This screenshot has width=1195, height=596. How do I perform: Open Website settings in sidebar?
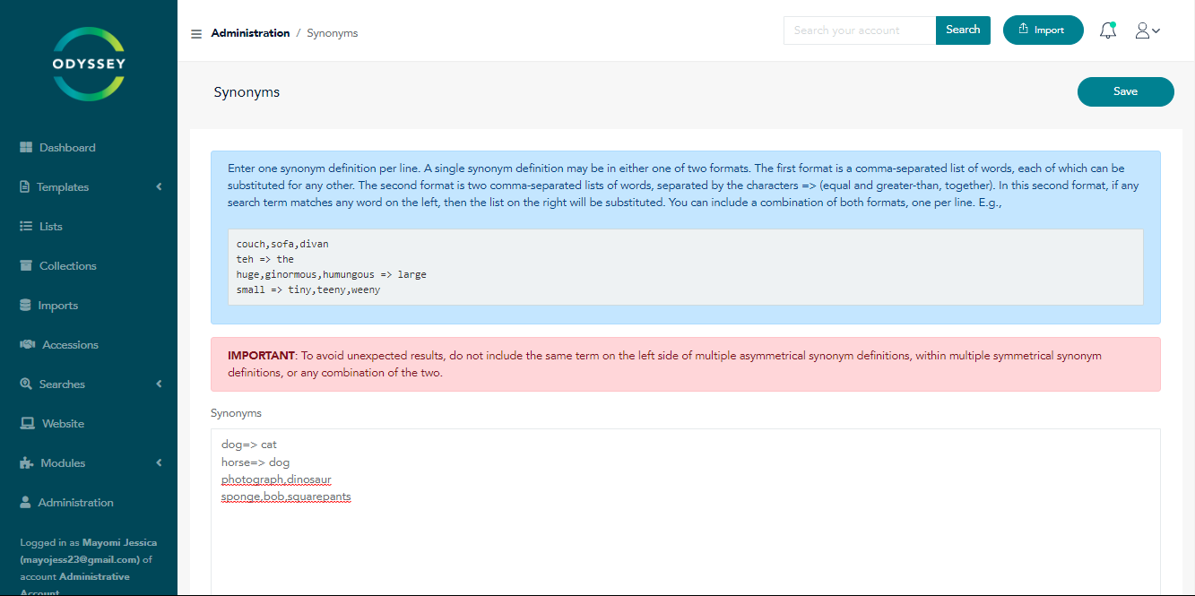[63, 424]
